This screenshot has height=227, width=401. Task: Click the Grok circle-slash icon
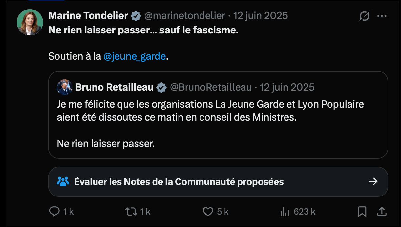(x=364, y=16)
